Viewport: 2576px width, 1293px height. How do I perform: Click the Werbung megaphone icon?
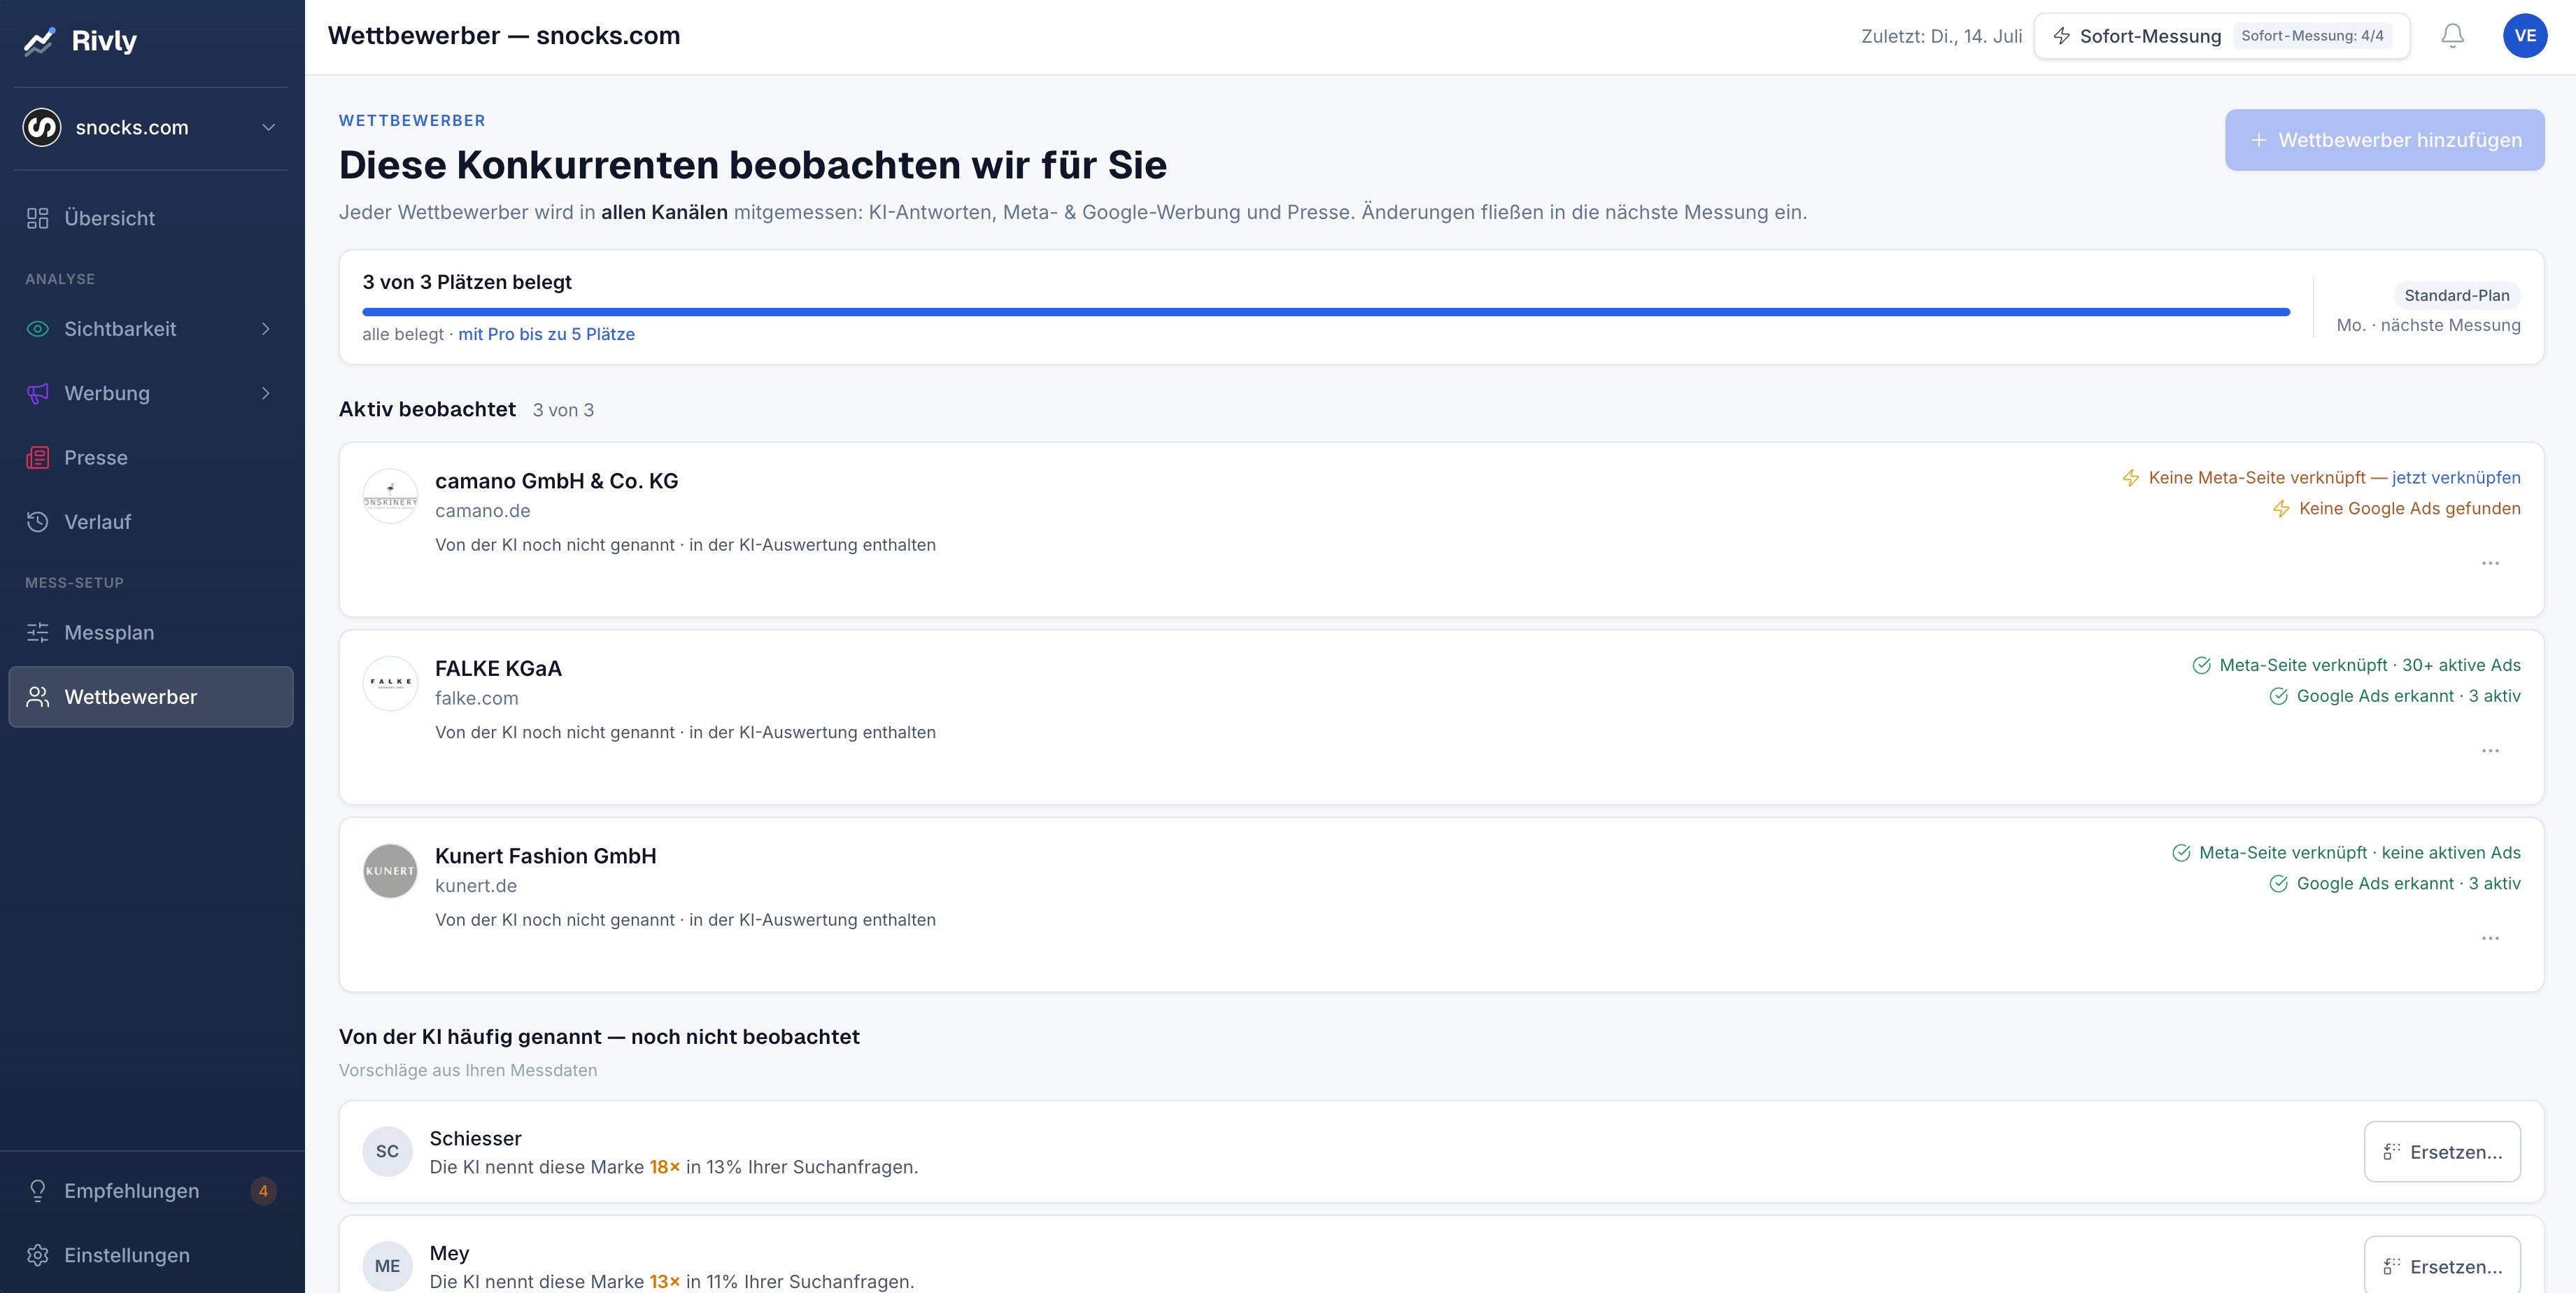coord(38,393)
